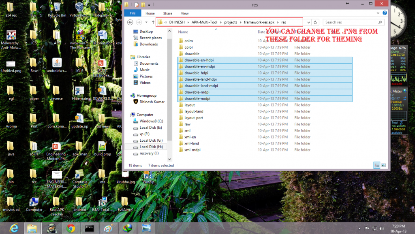Select the kirubha.jpg desktop file
This screenshot has height=234, width=415.
pyautogui.click(x=126, y=177)
